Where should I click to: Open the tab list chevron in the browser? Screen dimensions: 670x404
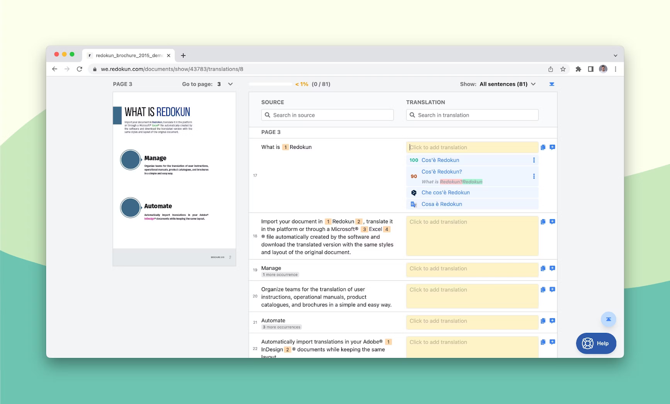pos(615,56)
